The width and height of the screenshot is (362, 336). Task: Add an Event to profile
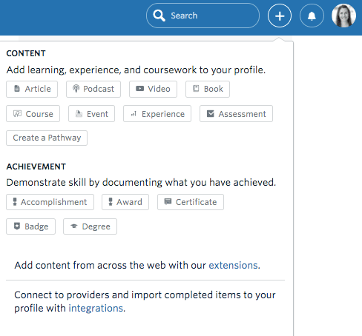point(91,114)
